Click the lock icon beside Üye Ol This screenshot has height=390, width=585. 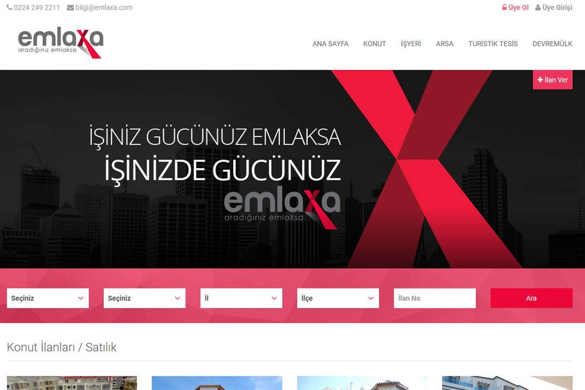[x=505, y=8]
